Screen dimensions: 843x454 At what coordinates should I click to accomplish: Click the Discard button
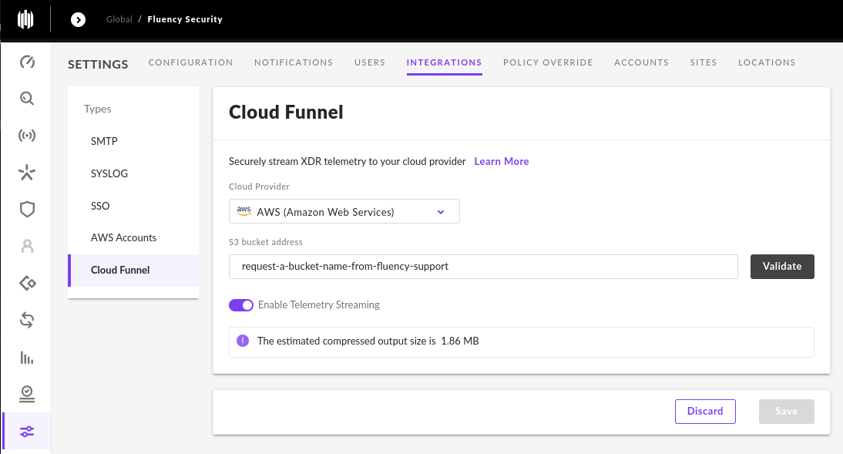(x=705, y=412)
